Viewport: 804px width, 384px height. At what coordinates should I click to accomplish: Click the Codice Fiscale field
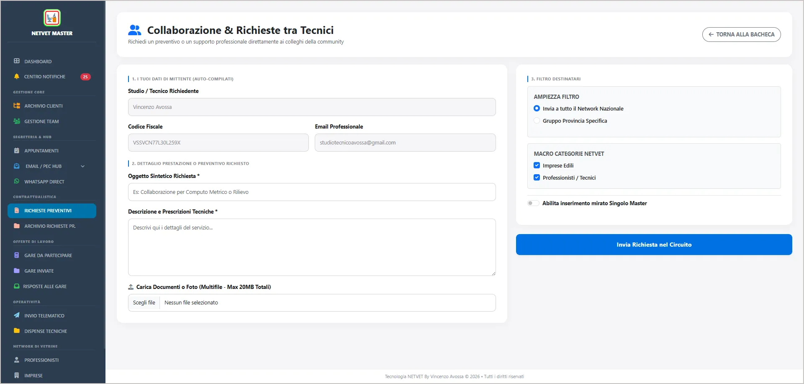218,142
